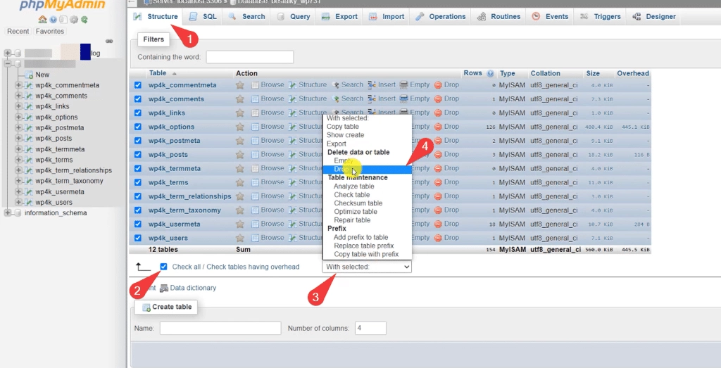Select Optimize table menu option
Viewport: 721px width, 368px height.
point(356,212)
